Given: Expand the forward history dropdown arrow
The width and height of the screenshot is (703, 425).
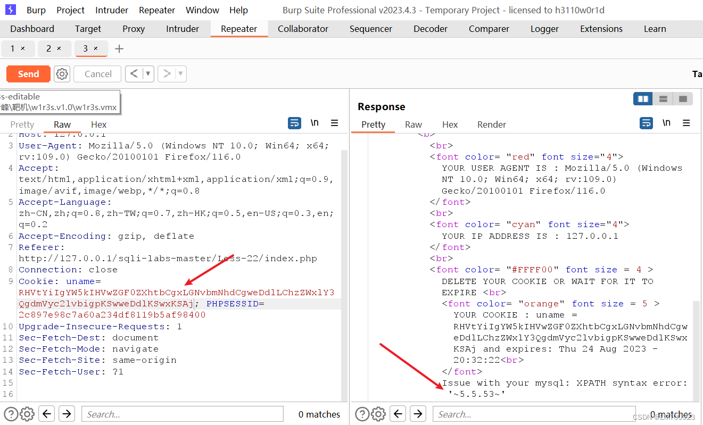Looking at the screenshot, I should click(x=180, y=74).
